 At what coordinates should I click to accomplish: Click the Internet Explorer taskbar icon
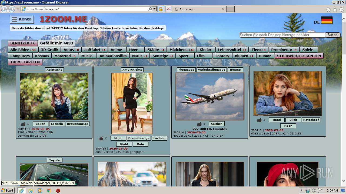(21, 190)
